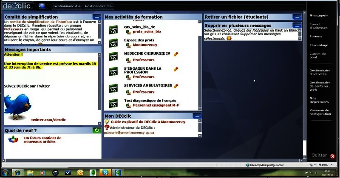Viewport: 340px width, 178px height.
Task: Open the Espace des profs course icon
Action: click(113, 43)
